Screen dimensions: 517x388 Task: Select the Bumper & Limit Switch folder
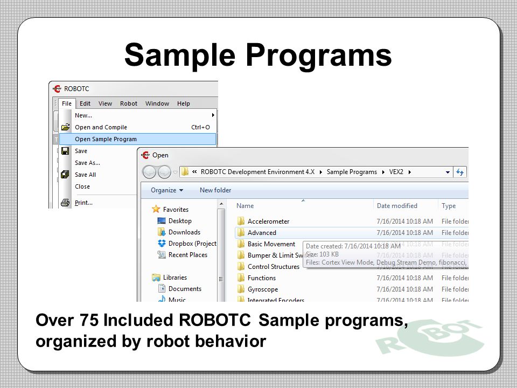click(x=275, y=255)
